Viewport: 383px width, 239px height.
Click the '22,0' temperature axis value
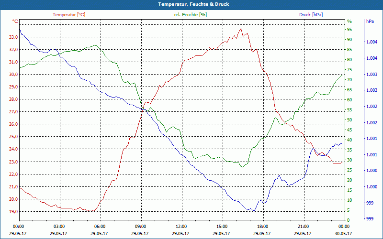(x=13, y=174)
